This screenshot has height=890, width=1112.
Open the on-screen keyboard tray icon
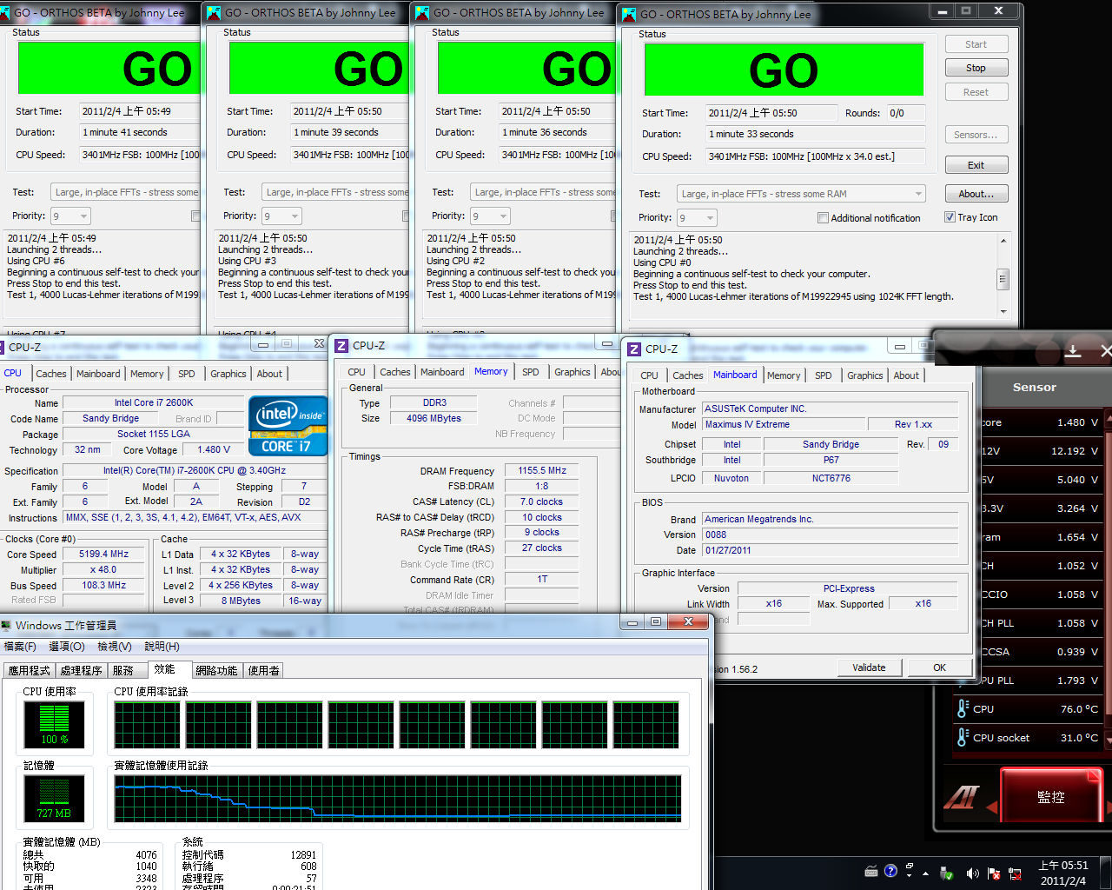point(871,871)
